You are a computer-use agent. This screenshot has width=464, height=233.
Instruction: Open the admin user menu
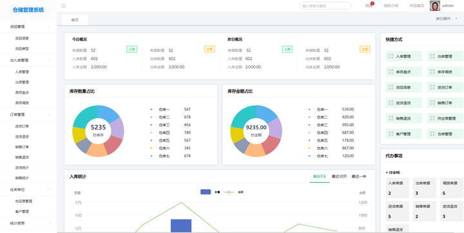[448, 6]
